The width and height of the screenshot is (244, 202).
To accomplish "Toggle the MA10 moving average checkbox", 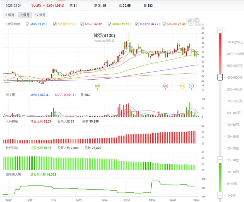I will coord(55,24).
